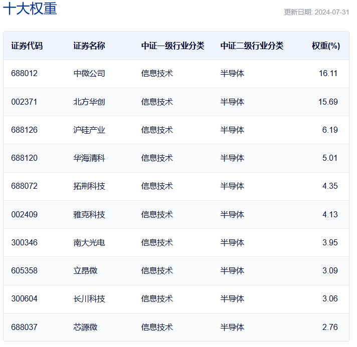
Task: Click 半导体 in the 南大光电 row
Action: [232, 242]
